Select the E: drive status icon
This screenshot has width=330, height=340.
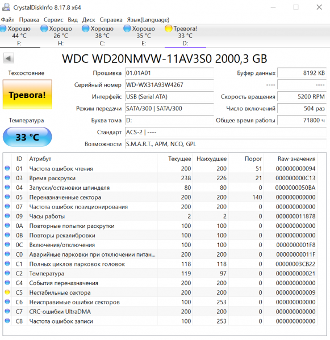[127, 28]
